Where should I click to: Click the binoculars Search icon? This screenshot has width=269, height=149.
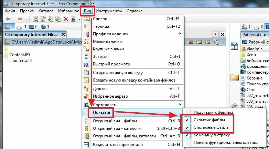pos(73,19)
